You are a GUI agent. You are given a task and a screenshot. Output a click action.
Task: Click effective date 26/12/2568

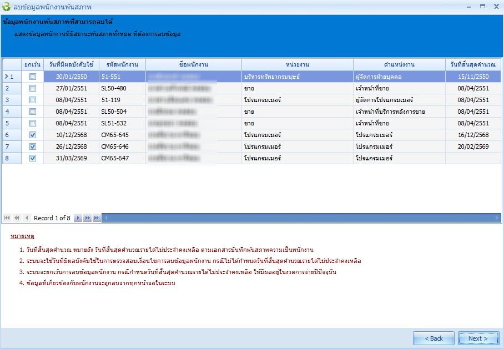coord(72,146)
